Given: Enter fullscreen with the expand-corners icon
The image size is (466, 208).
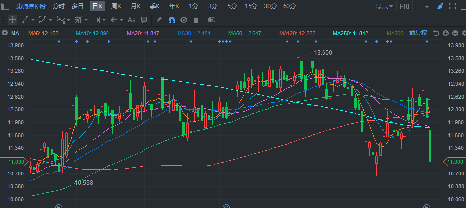Looking at the screenshot, I should (452, 6).
